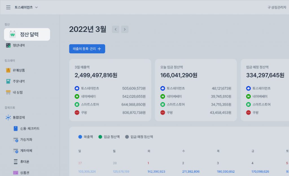Screen dimensions: 289x176
Task: Click 스마트스토어 logo in 입금 예정 정산액 card
Action: [248, 104]
